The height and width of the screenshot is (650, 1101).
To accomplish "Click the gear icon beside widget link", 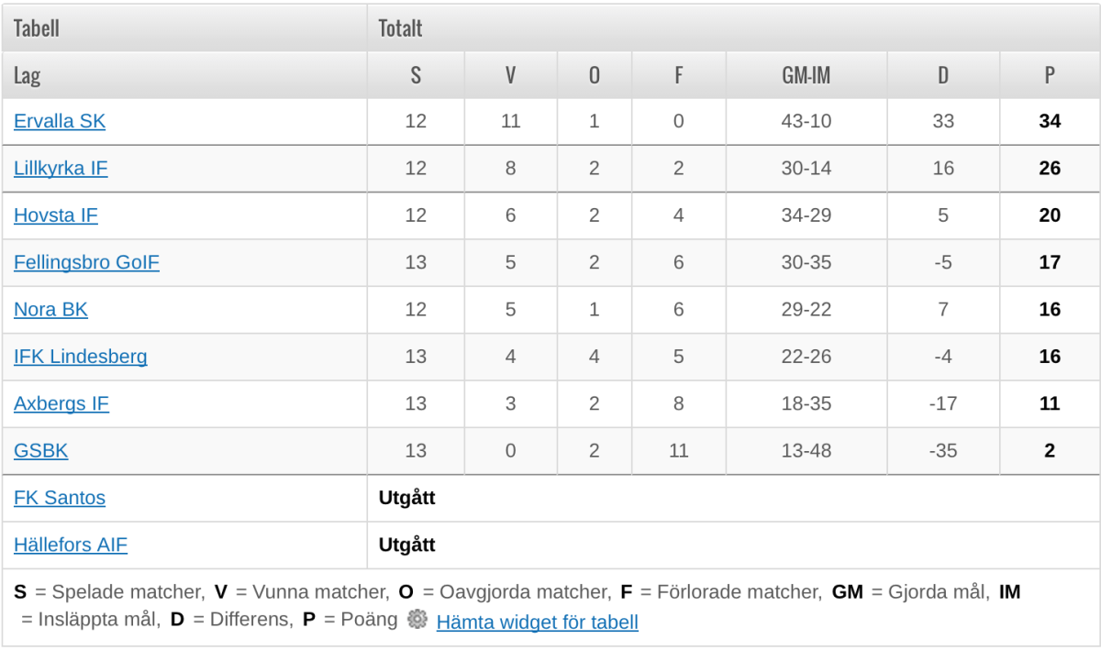I will (417, 619).
